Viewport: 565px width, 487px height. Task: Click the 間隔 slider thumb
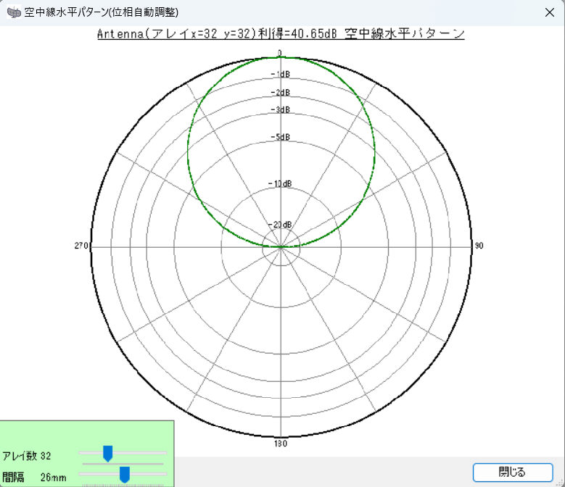pos(124,475)
